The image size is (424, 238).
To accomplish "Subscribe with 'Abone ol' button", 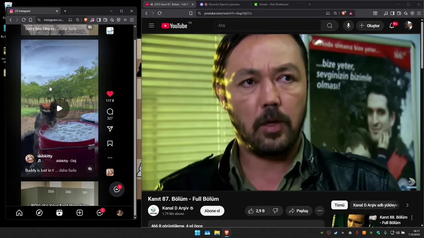I will 212,211.
